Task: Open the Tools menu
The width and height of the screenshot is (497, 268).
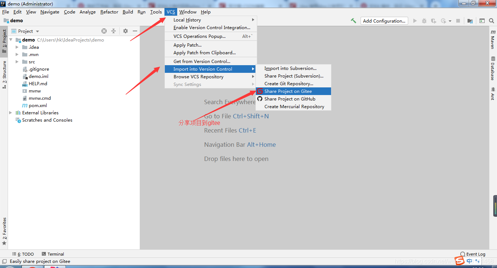Action: pyautogui.click(x=156, y=12)
